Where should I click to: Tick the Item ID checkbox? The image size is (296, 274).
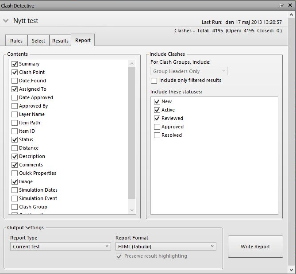15,131
